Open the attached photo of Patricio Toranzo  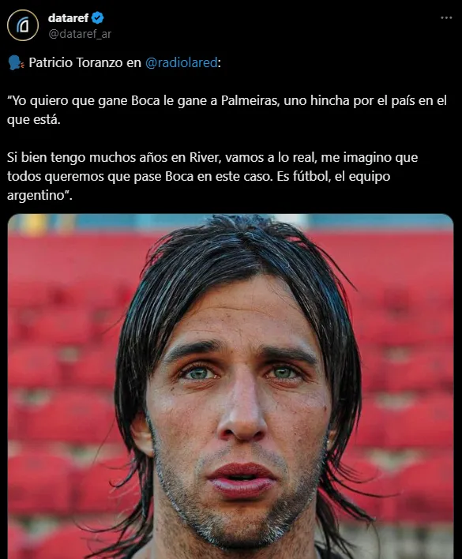[231, 386]
